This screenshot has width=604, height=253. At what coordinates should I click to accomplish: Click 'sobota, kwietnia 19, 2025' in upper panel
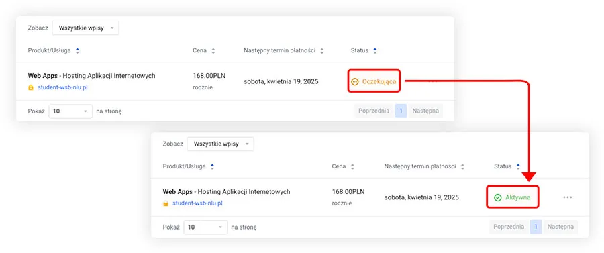pyautogui.click(x=281, y=82)
